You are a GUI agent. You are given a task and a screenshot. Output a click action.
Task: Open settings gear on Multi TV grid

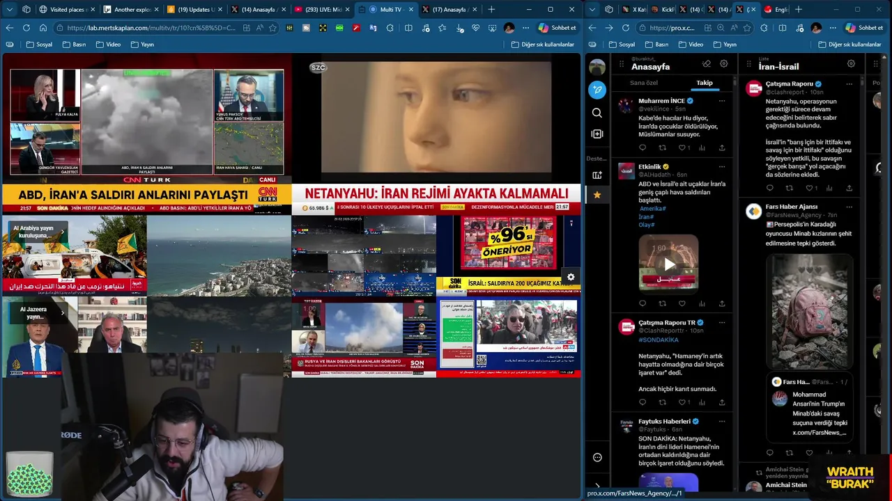coord(571,277)
